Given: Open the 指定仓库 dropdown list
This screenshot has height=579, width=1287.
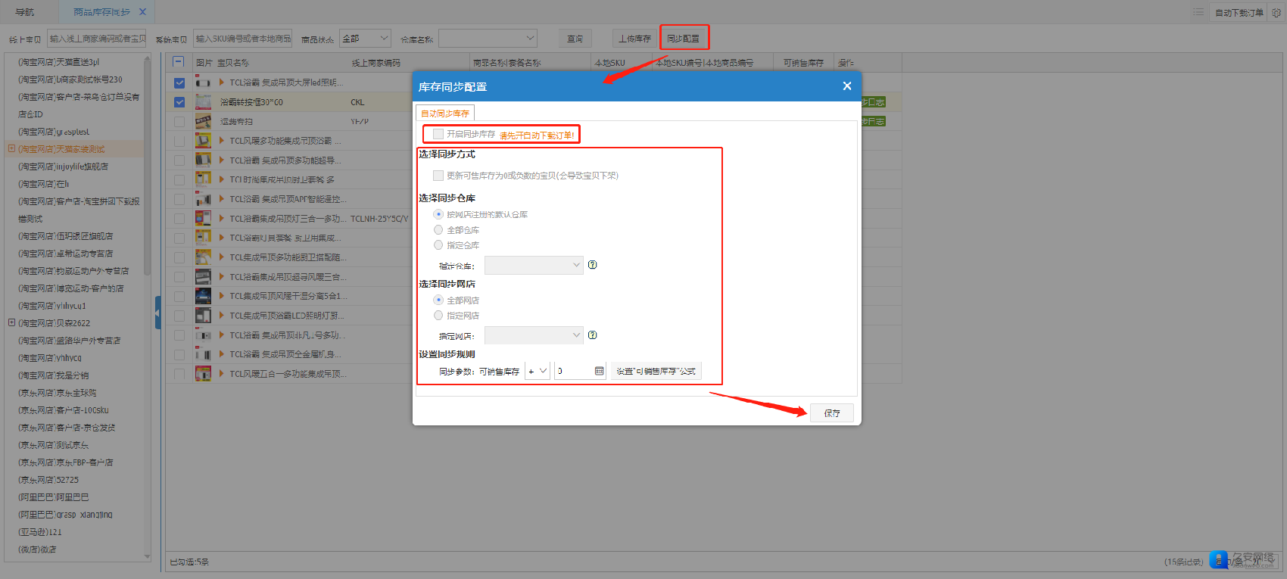Looking at the screenshot, I should point(533,265).
